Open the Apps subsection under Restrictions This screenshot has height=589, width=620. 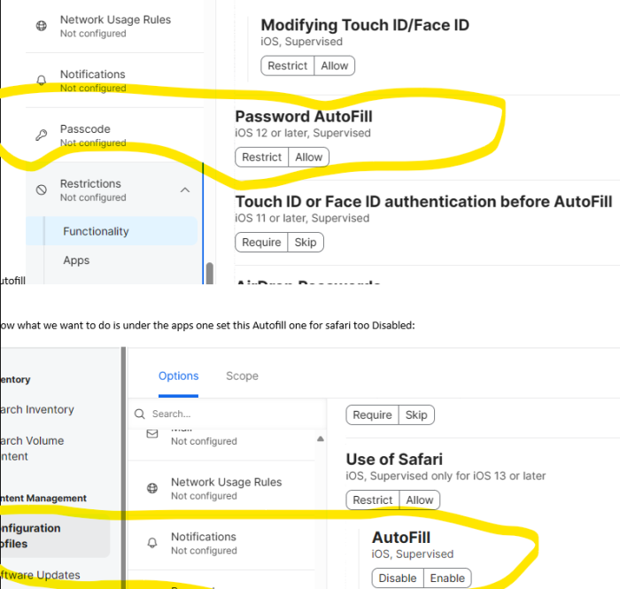(76, 260)
